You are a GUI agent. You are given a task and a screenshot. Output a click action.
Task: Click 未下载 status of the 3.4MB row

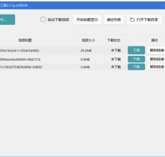tap(116, 67)
